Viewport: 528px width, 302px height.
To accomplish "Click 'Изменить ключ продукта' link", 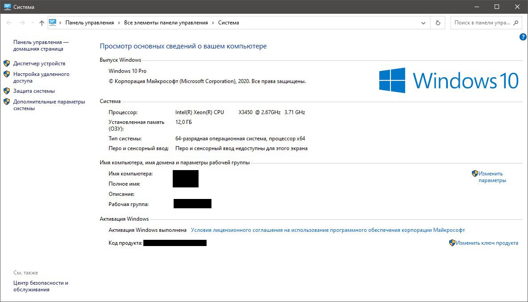I will tap(487, 243).
